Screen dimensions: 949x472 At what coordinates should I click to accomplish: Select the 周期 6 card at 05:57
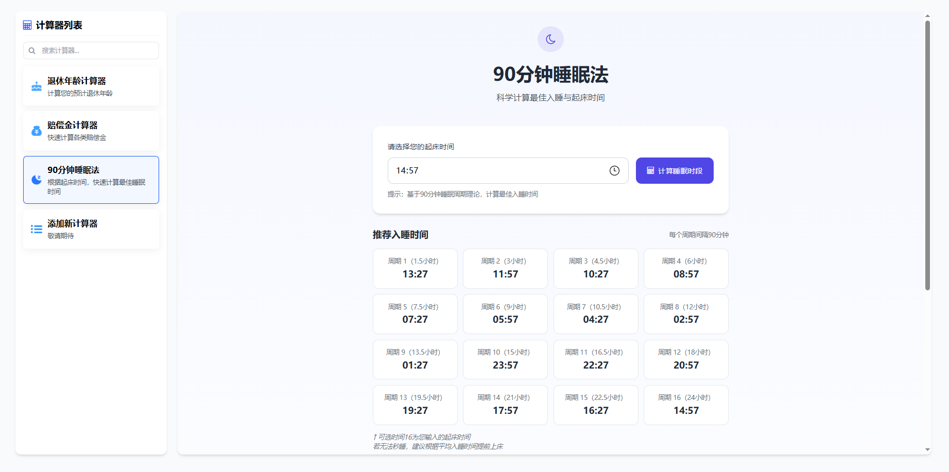505,314
